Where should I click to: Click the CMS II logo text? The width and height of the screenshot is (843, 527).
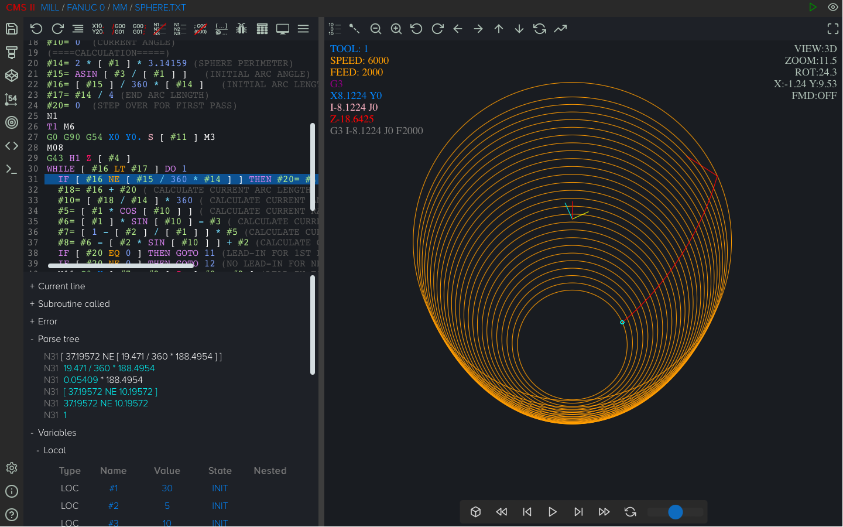point(20,8)
